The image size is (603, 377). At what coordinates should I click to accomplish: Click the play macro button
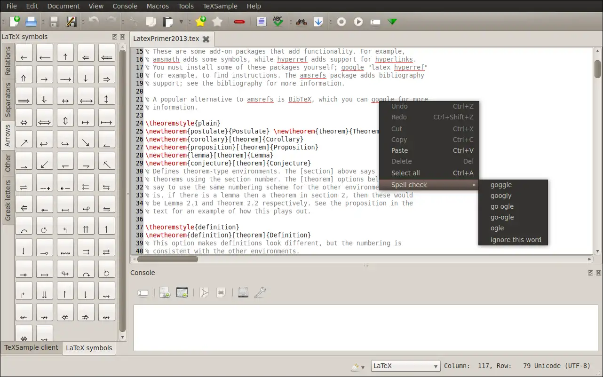click(358, 22)
